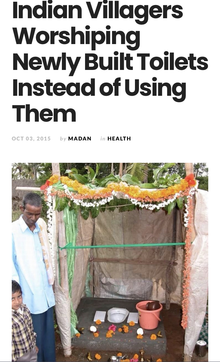This screenshot has width=220, height=362.
Task: Click the word 'Them' in the headline
Action: (x=44, y=113)
